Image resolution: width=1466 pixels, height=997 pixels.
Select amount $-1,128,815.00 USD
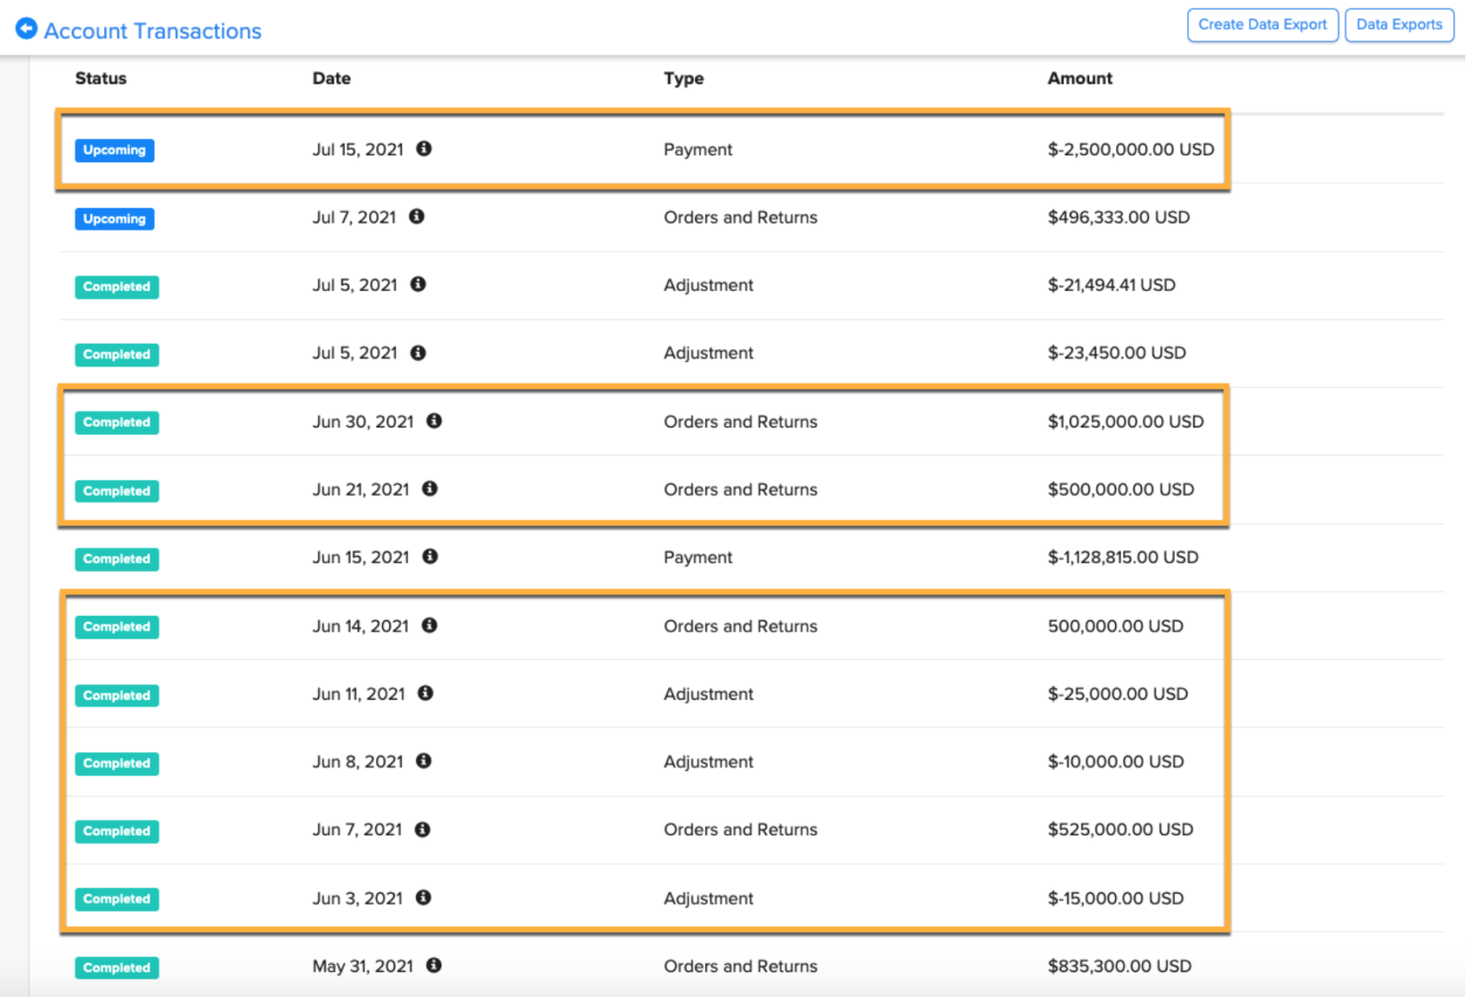(1123, 557)
